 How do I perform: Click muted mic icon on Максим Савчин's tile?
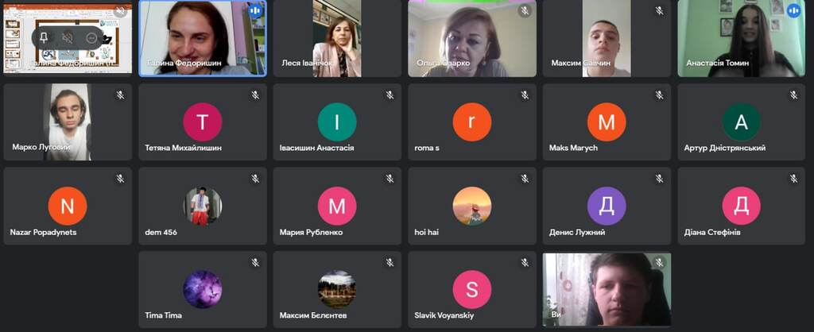659,11
